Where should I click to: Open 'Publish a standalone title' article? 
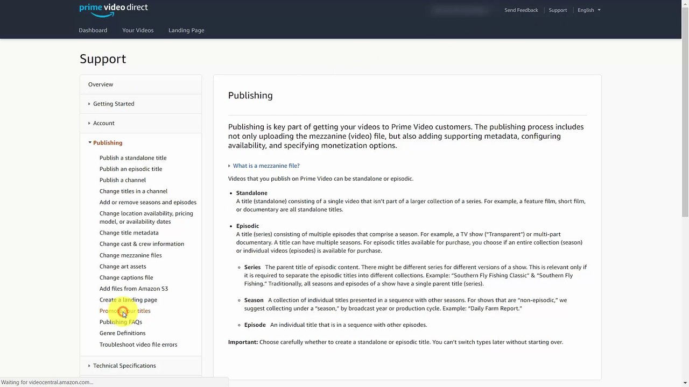[x=133, y=158]
